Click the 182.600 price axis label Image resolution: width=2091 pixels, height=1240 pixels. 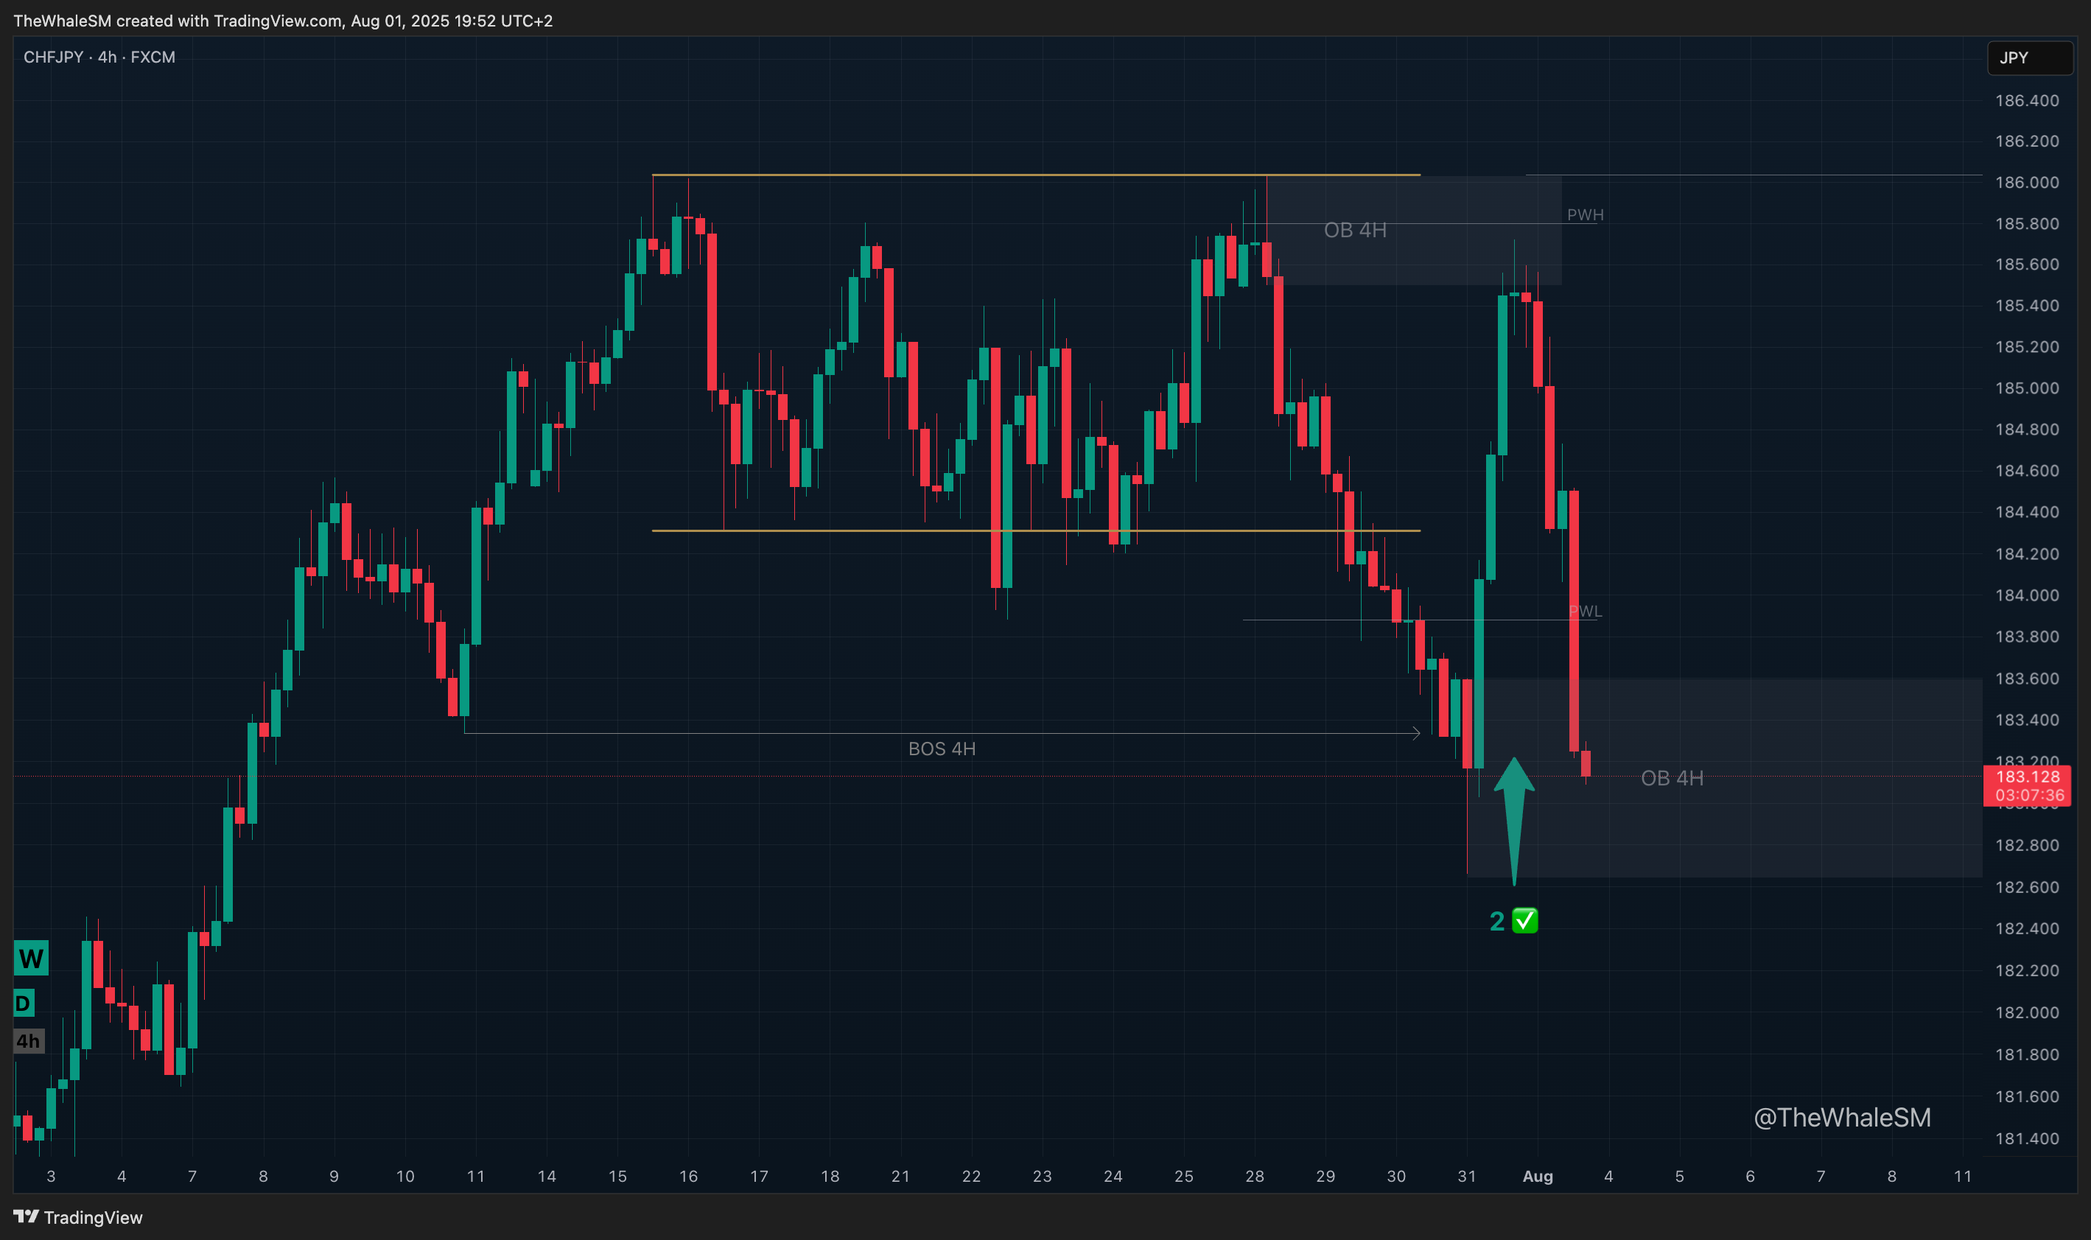[2027, 886]
